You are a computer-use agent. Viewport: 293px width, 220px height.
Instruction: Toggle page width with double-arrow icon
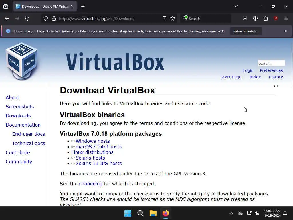click(x=276, y=86)
